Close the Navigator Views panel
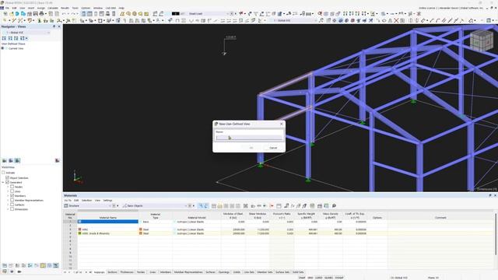Screen dimensions: 498x280 (59, 26)
